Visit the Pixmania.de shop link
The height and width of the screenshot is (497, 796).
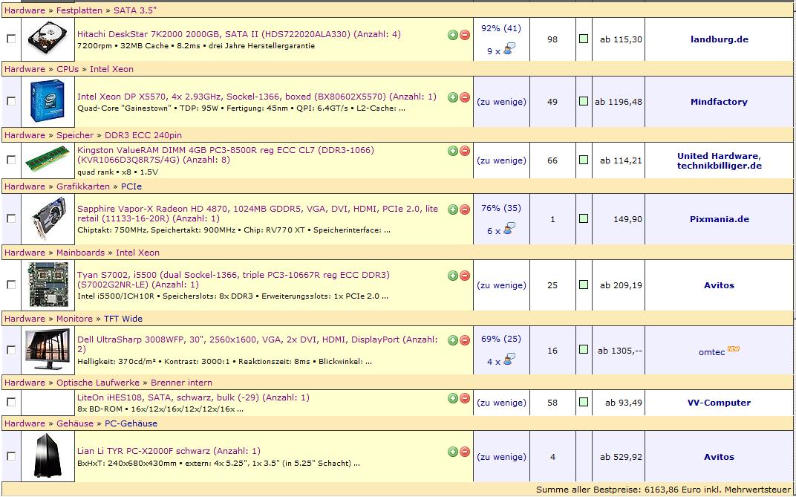[x=719, y=219]
